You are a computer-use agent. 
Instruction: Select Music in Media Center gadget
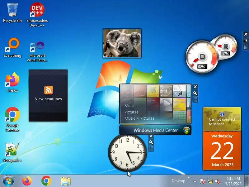[x=130, y=106]
